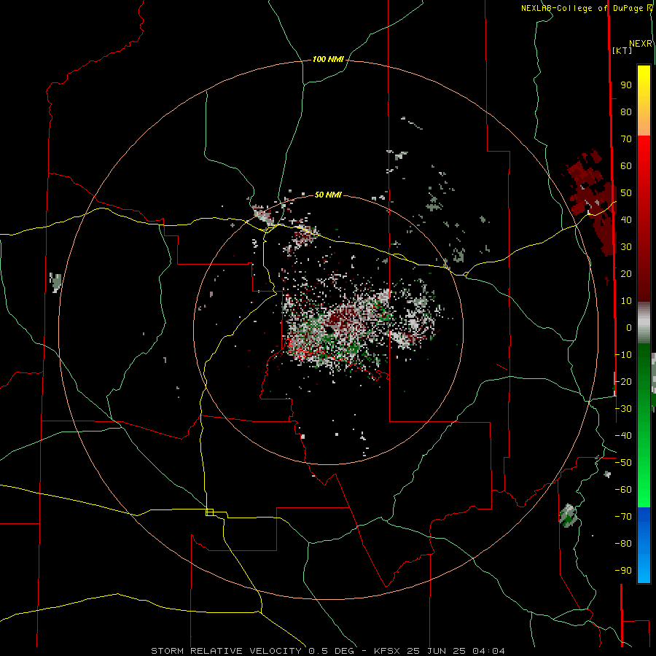Image resolution: width=656 pixels, height=656 pixels.
Task: Pick the blue segment of the color bar
Action: pyautogui.click(x=644, y=545)
